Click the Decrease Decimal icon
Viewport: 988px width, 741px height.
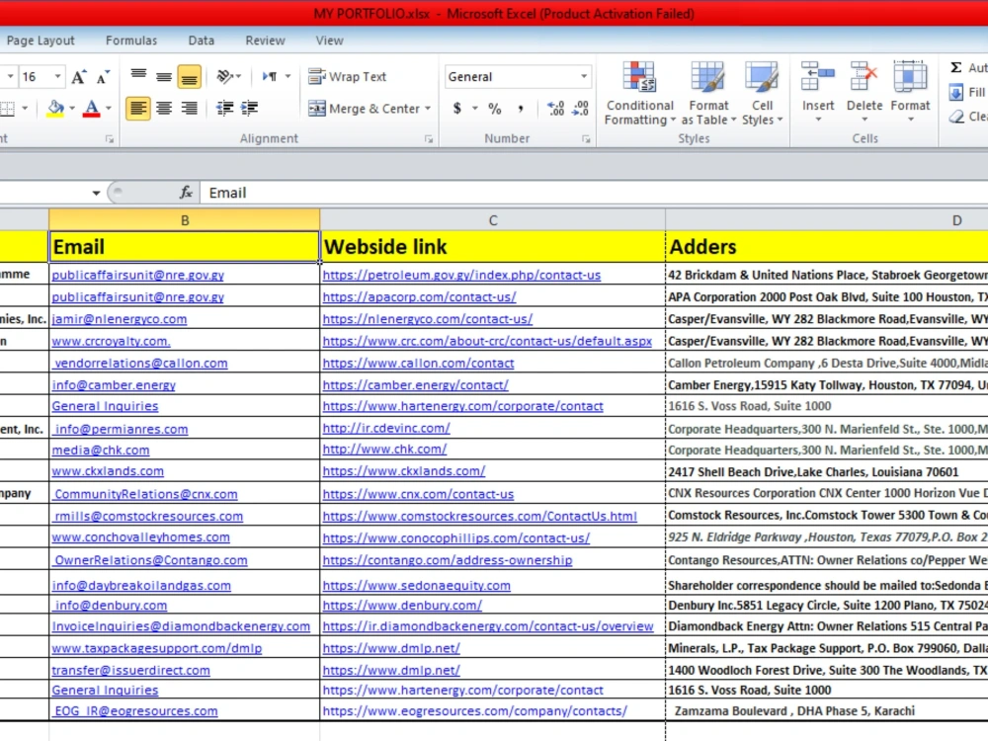point(580,109)
